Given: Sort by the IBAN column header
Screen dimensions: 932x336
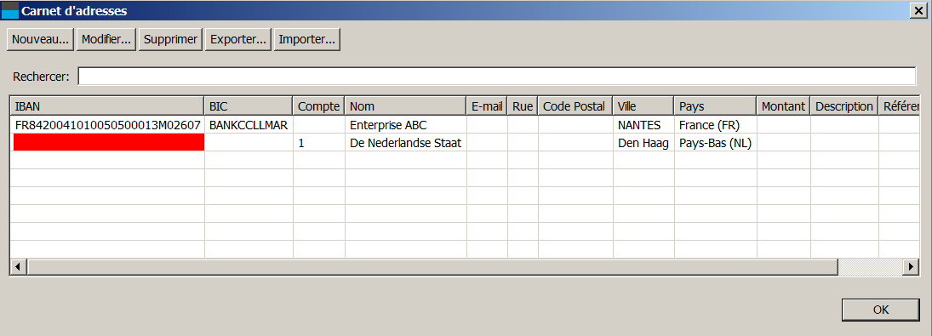Looking at the screenshot, I should (107, 106).
